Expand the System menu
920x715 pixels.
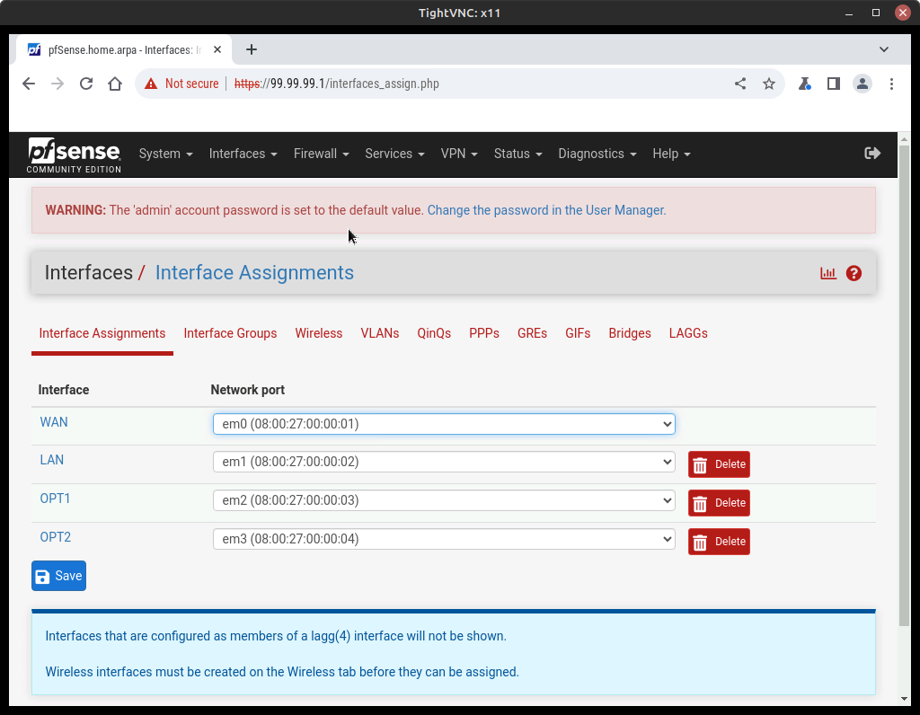pyautogui.click(x=165, y=154)
